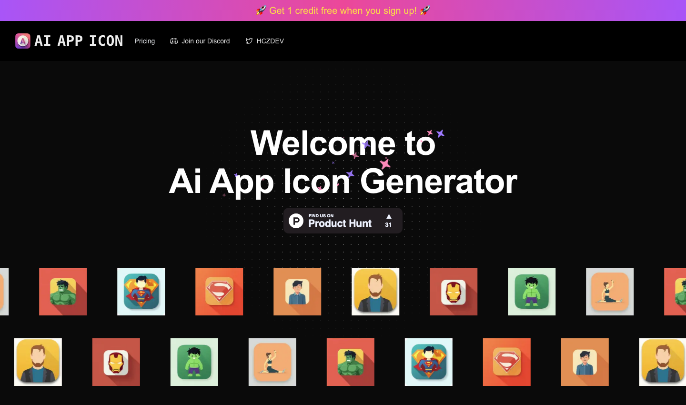Click the Product Hunt vote count 31
Screen dimensions: 686x405
[388, 225]
